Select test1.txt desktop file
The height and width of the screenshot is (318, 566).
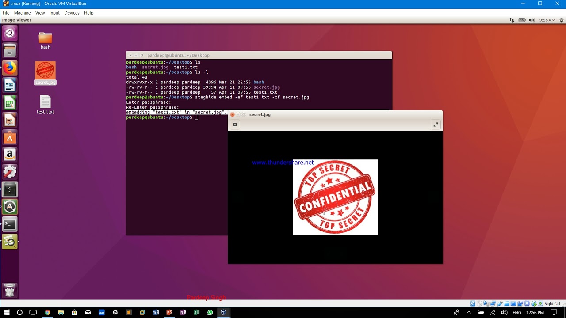click(x=45, y=105)
